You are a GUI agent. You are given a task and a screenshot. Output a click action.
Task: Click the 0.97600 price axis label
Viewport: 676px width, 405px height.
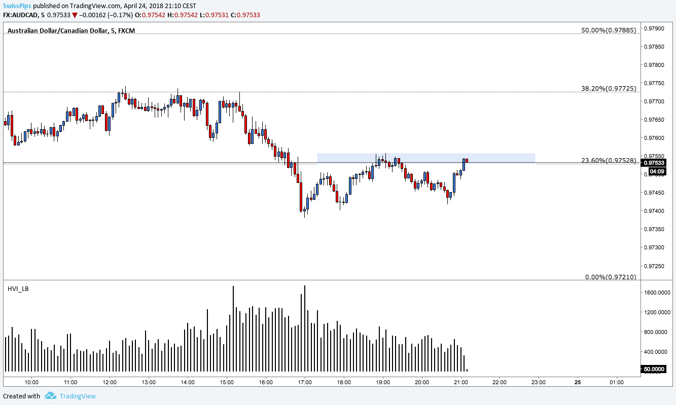pos(653,138)
